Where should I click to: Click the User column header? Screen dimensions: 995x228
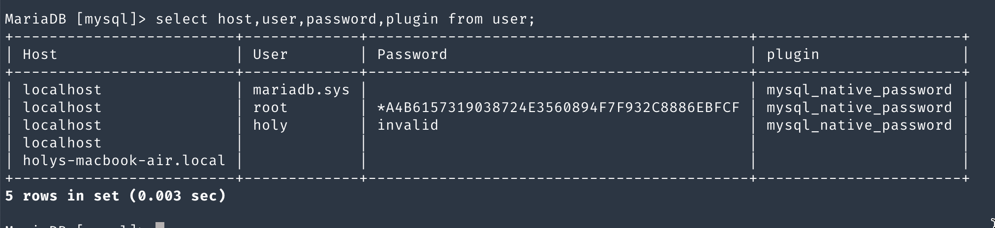click(x=270, y=55)
